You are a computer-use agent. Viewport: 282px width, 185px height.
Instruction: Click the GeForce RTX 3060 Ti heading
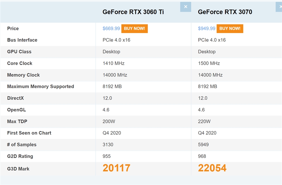coord(133,12)
